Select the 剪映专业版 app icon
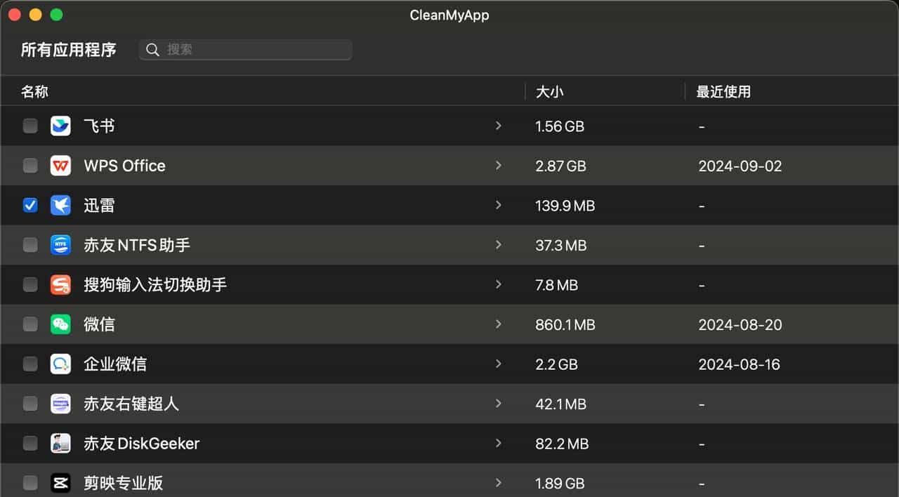Viewport: 899px width, 497px height. pos(60,483)
